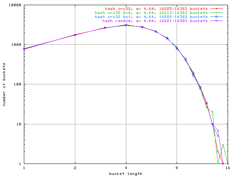This screenshot has height=176, width=235.
Task: Click the purple data point near value 7
Action: [x=218, y=131]
